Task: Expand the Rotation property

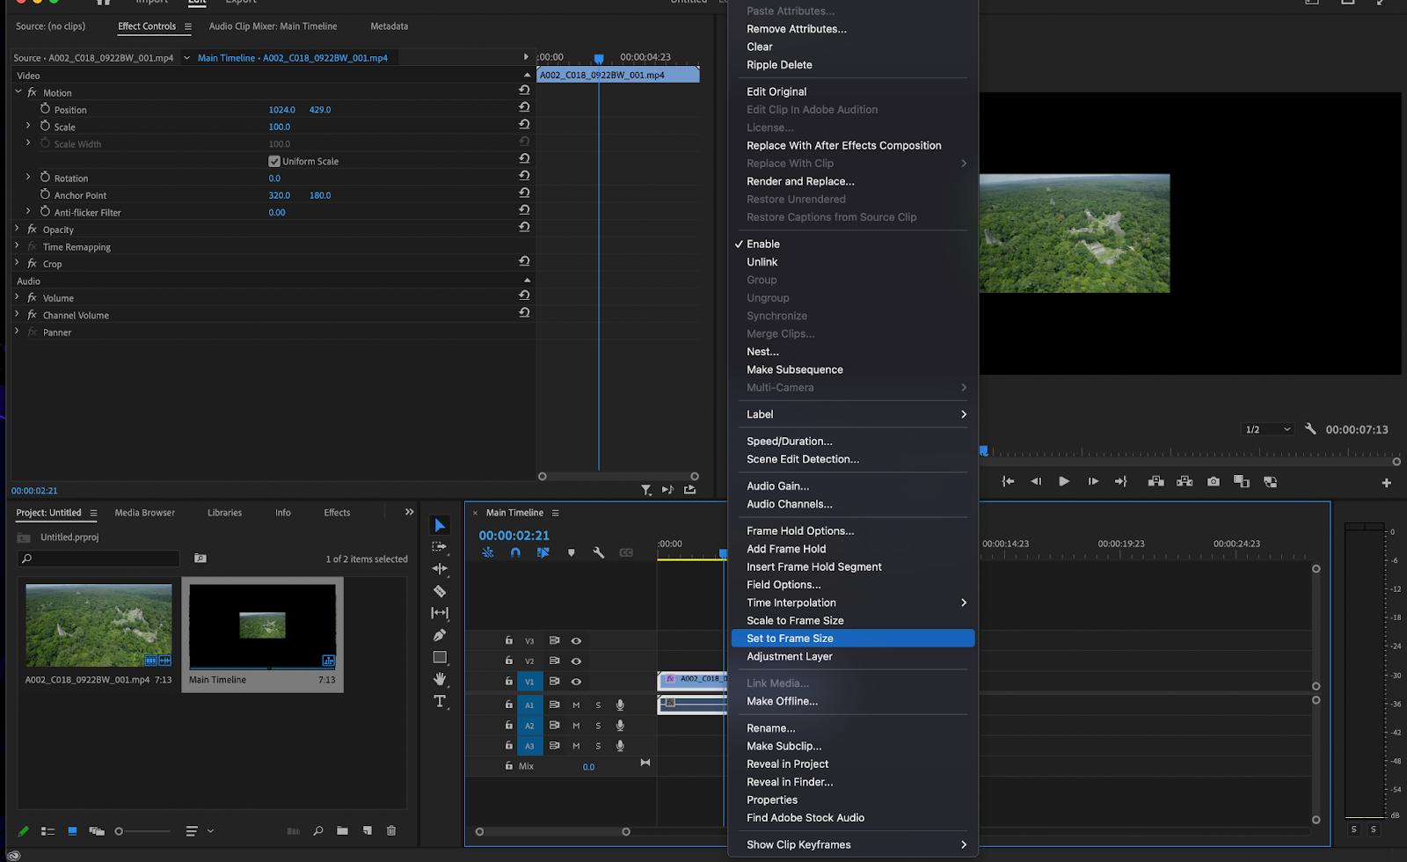Action: coord(28,177)
